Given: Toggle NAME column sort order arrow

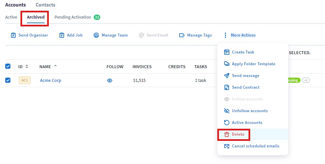Looking at the screenshot, I should pyautogui.click(x=55, y=66).
